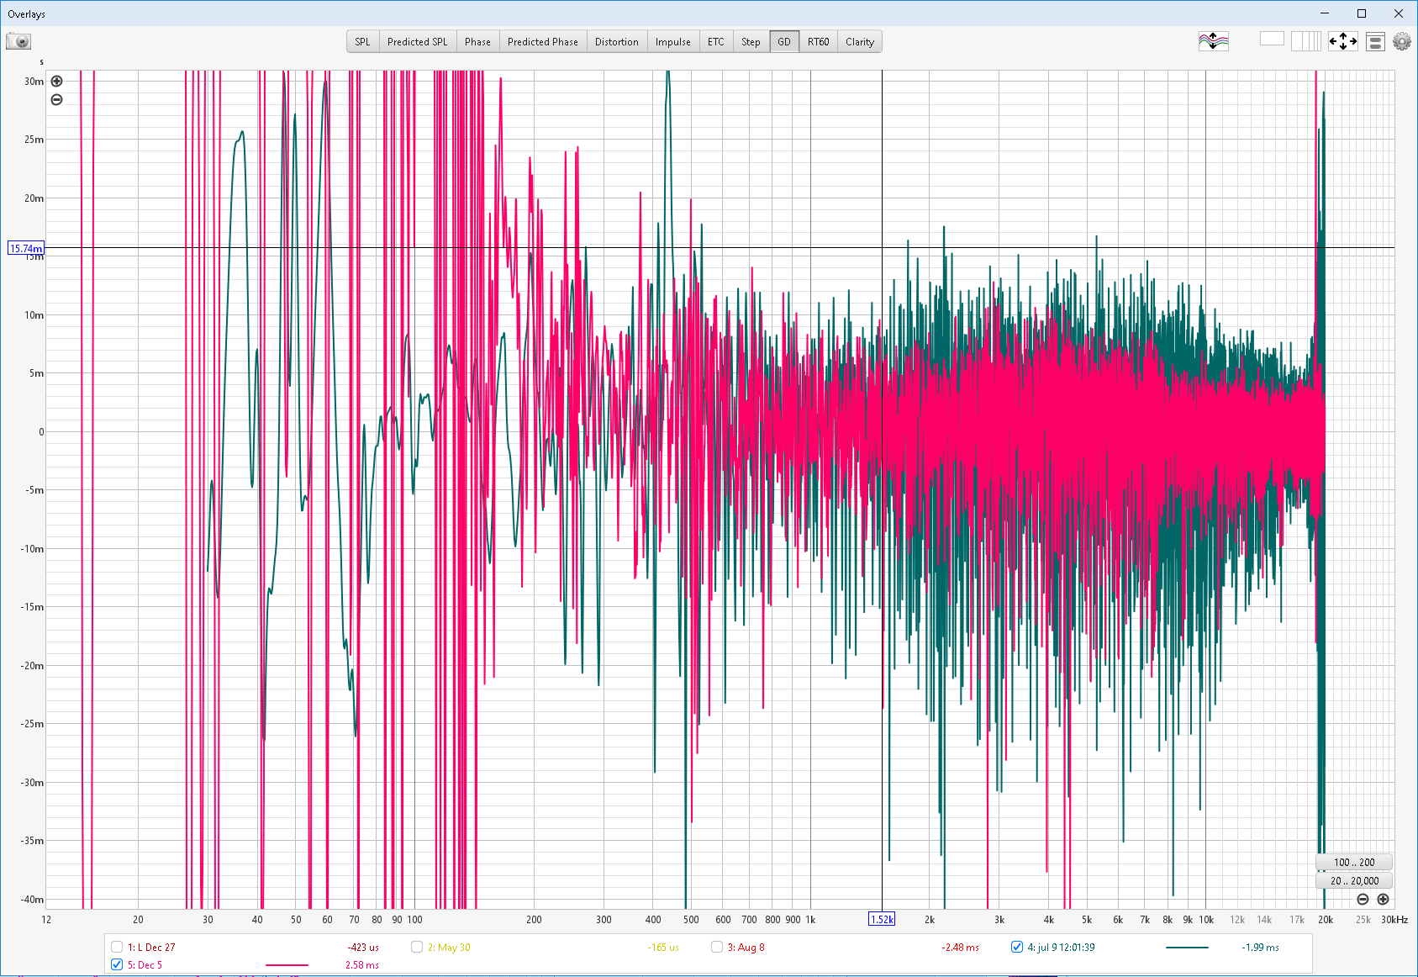
Task: Click the -165 us value for May 30
Action: pyautogui.click(x=663, y=948)
